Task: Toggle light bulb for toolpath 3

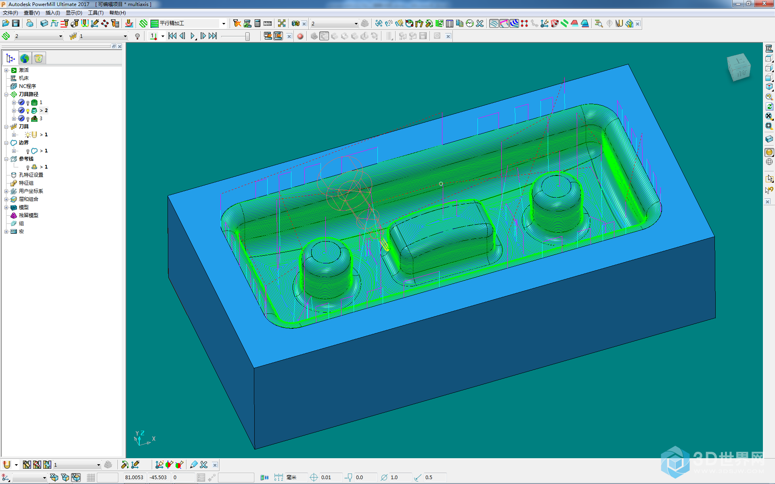Action: click(x=28, y=119)
